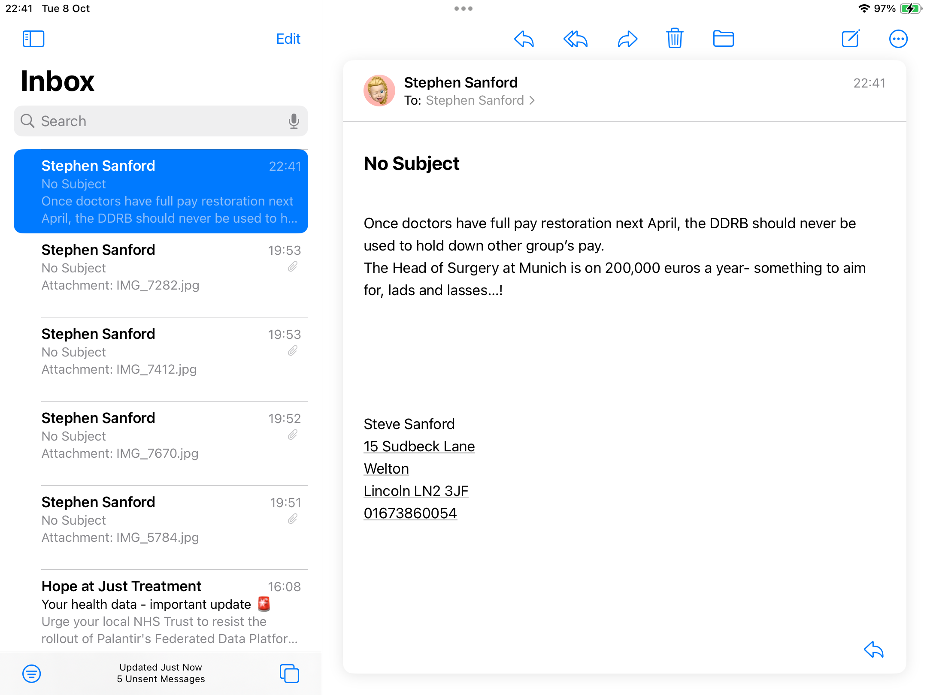
Task: Tap the 5 Unsent Messages status
Action: [x=161, y=679]
